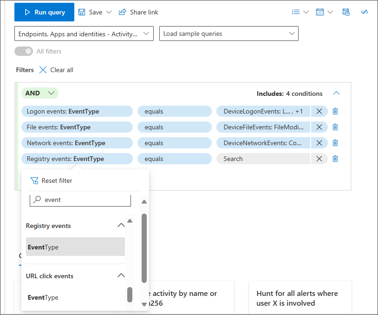Click the schedule detection rule calendar-clock icon
This screenshot has width=378, height=315.
346,12
